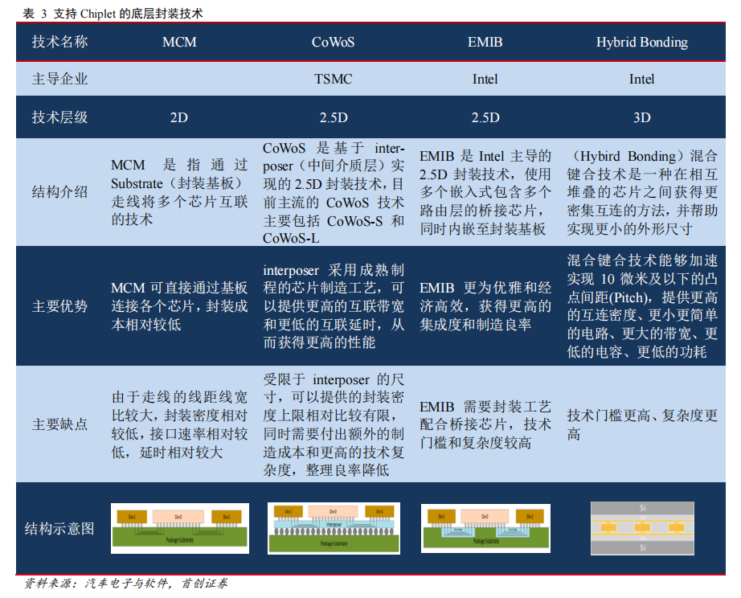Click the 资料来源 source footnote text
This screenshot has width=741, height=598.
click(x=125, y=584)
